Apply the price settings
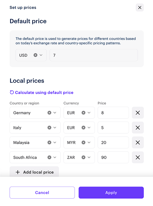This screenshot has width=153, height=206. (x=111, y=192)
